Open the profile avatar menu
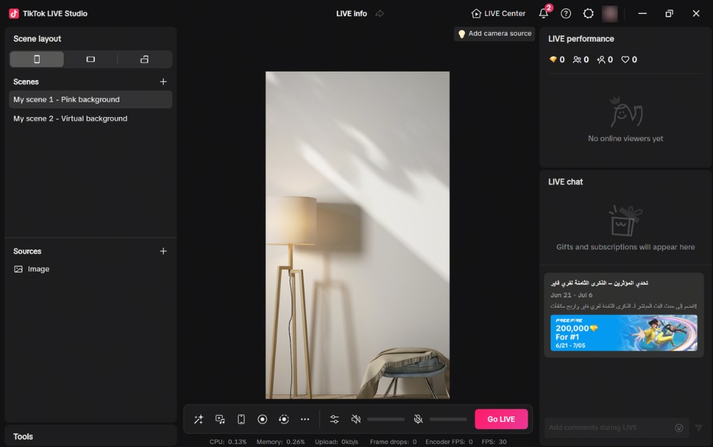 611,13
